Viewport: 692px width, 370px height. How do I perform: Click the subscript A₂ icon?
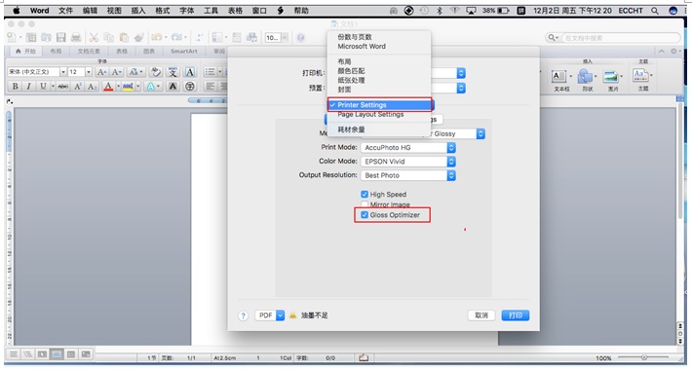click(x=92, y=86)
